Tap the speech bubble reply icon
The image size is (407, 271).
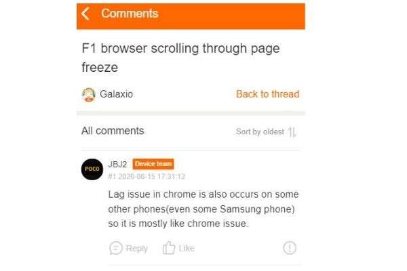(x=115, y=248)
